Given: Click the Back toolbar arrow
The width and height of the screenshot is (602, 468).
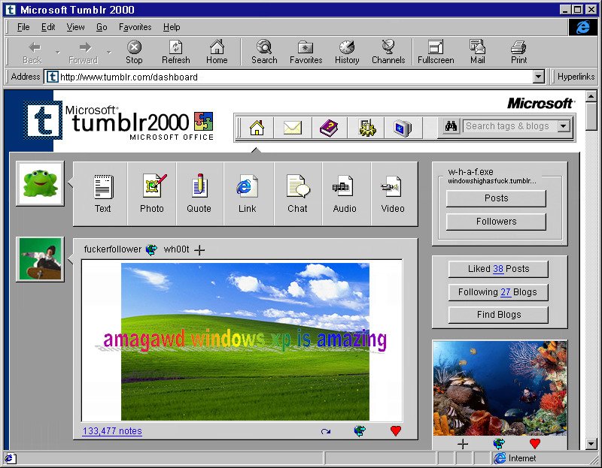Looking at the screenshot, I should click(33, 52).
